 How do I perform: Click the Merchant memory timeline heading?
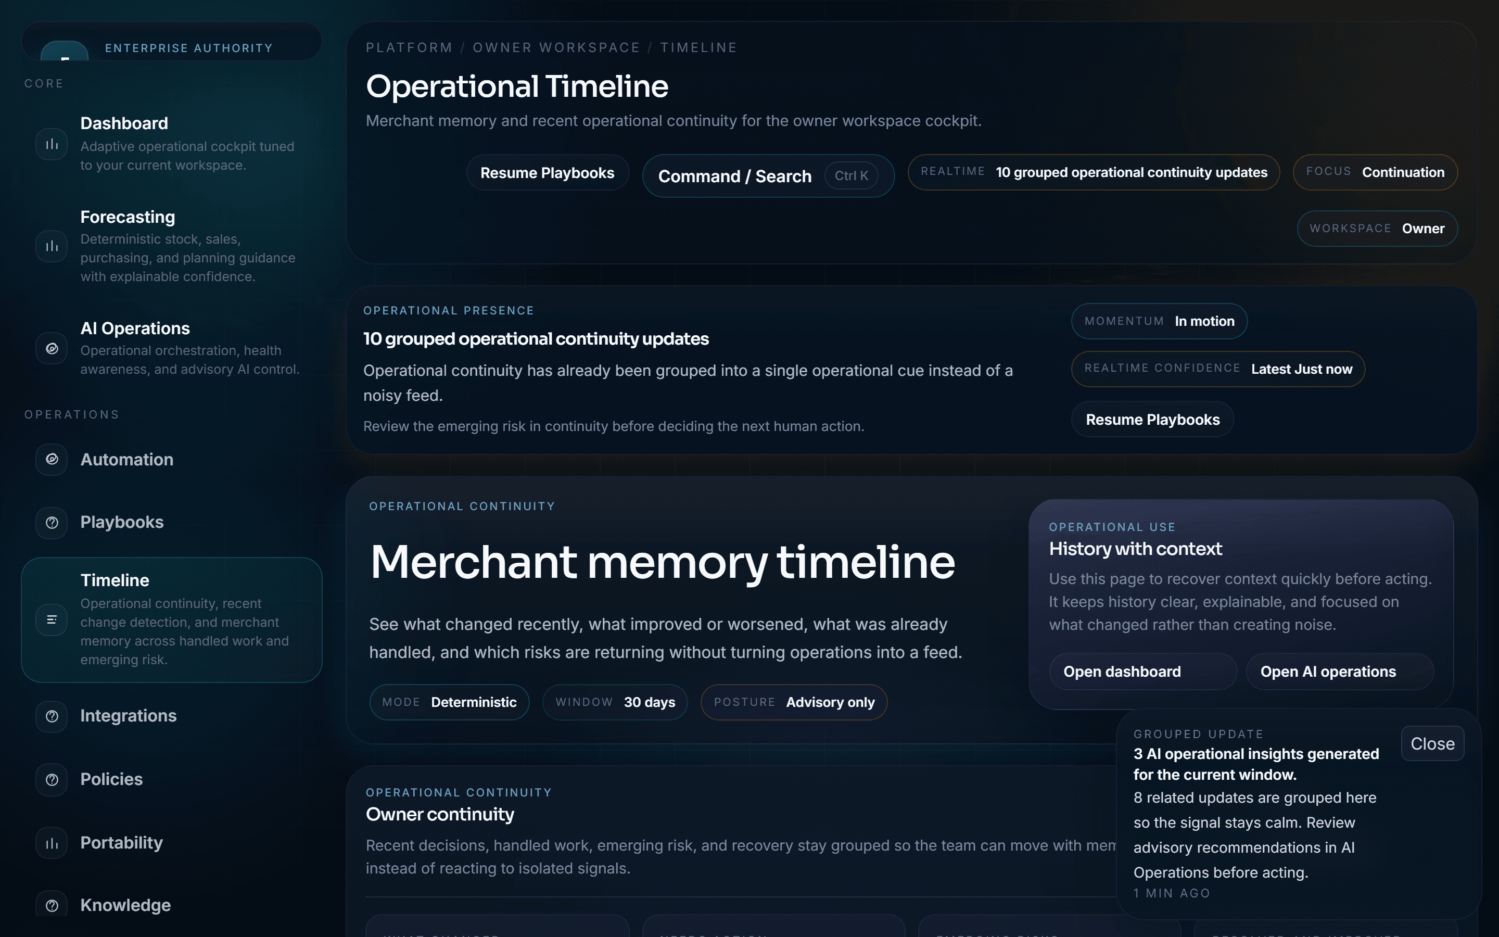[663, 563]
